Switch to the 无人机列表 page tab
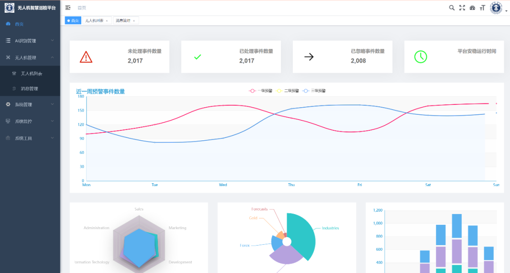Screen dimensions: 510x273 tap(97, 20)
